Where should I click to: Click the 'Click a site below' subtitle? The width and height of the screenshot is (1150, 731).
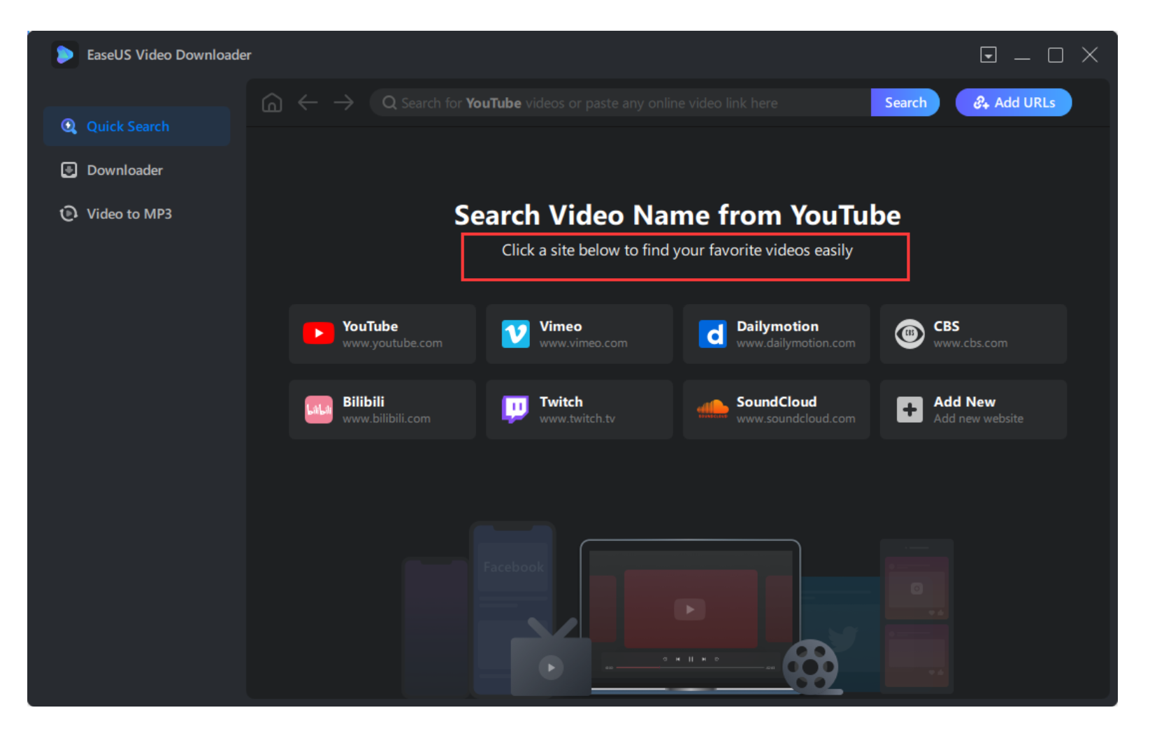(677, 250)
